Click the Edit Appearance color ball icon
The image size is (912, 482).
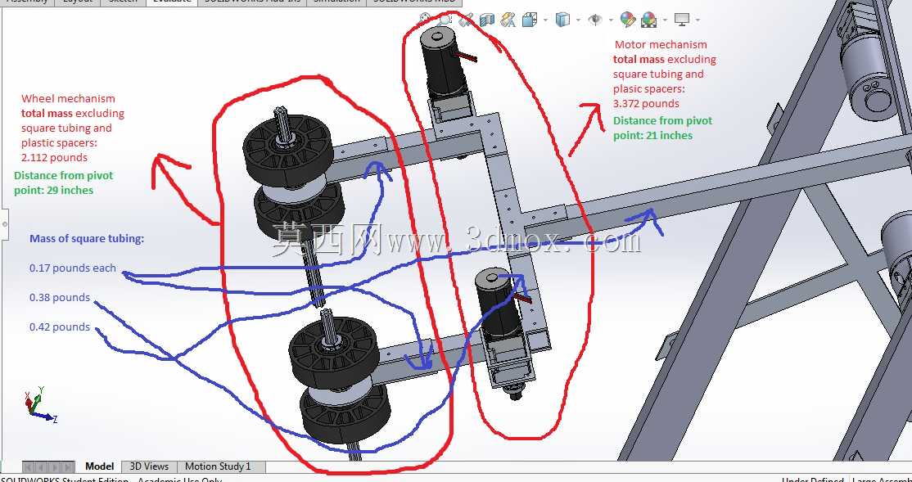628,20
